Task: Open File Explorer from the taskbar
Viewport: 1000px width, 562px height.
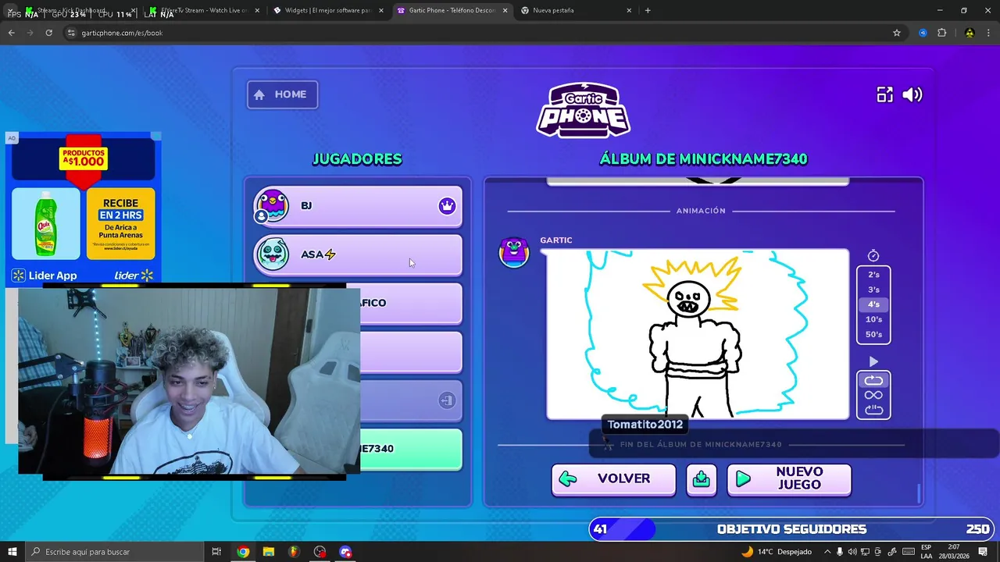Action: point(269,552)
